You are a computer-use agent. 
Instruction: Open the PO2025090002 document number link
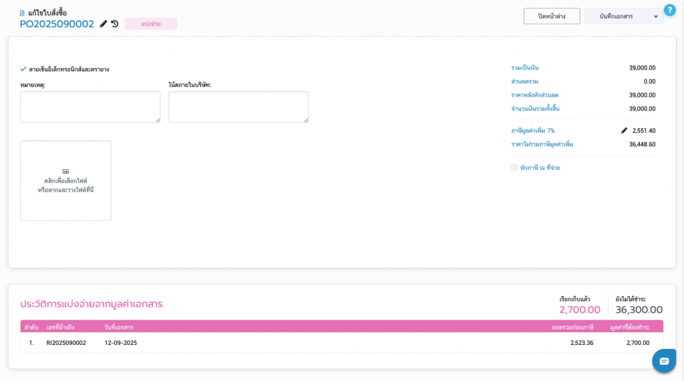57,24
